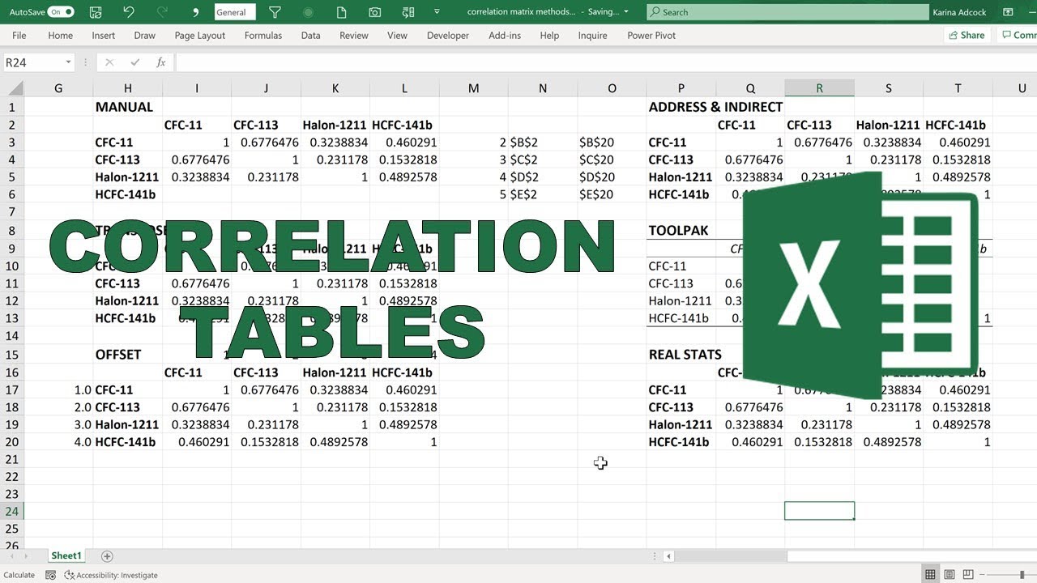This screenshot has height=583, width=1037.
Task: Select row 24 header
Action: [12, 511]
